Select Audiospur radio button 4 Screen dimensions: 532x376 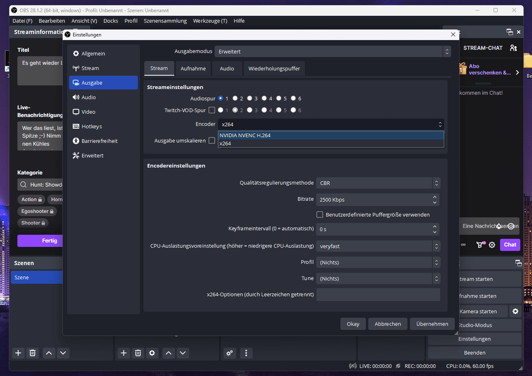[264, 98]
